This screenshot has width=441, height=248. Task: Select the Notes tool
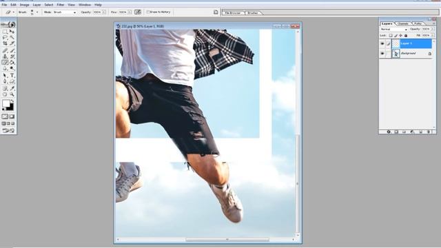(5, 89)
